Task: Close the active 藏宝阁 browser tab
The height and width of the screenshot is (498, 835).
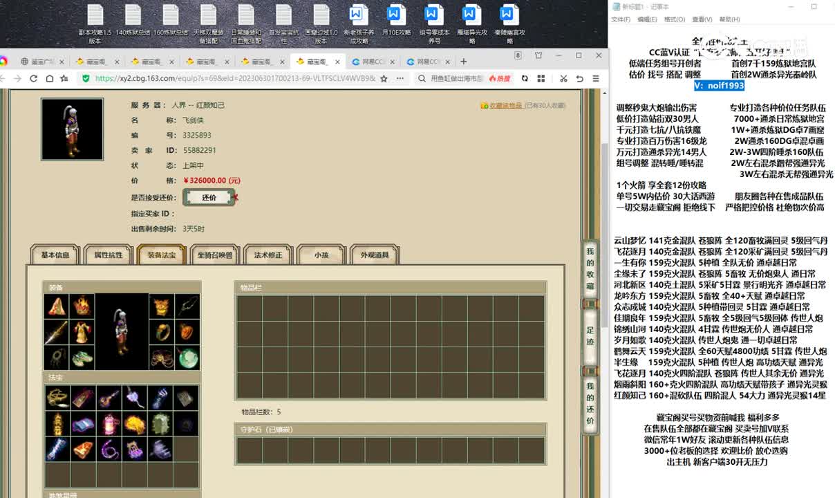Action: pyautogui.click(x=336, y=62)
